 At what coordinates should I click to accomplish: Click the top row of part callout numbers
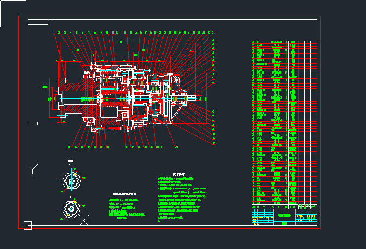tap(135, 32)
